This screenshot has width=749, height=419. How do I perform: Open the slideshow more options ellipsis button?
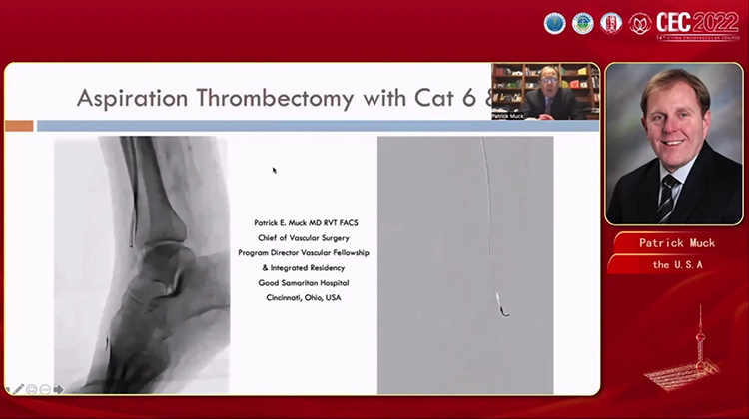coord(45,390)
